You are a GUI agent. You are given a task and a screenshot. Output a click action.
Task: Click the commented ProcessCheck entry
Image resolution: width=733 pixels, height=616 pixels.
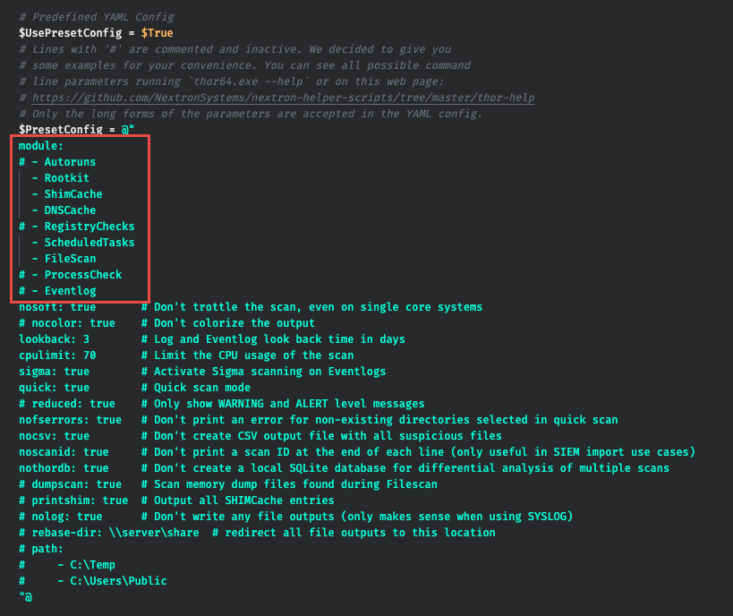pyautogui.click(x=82, y=274)
